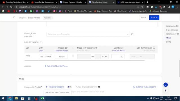Click the browser reload icon
Screen dimensions: 180x101
(11, 7)
